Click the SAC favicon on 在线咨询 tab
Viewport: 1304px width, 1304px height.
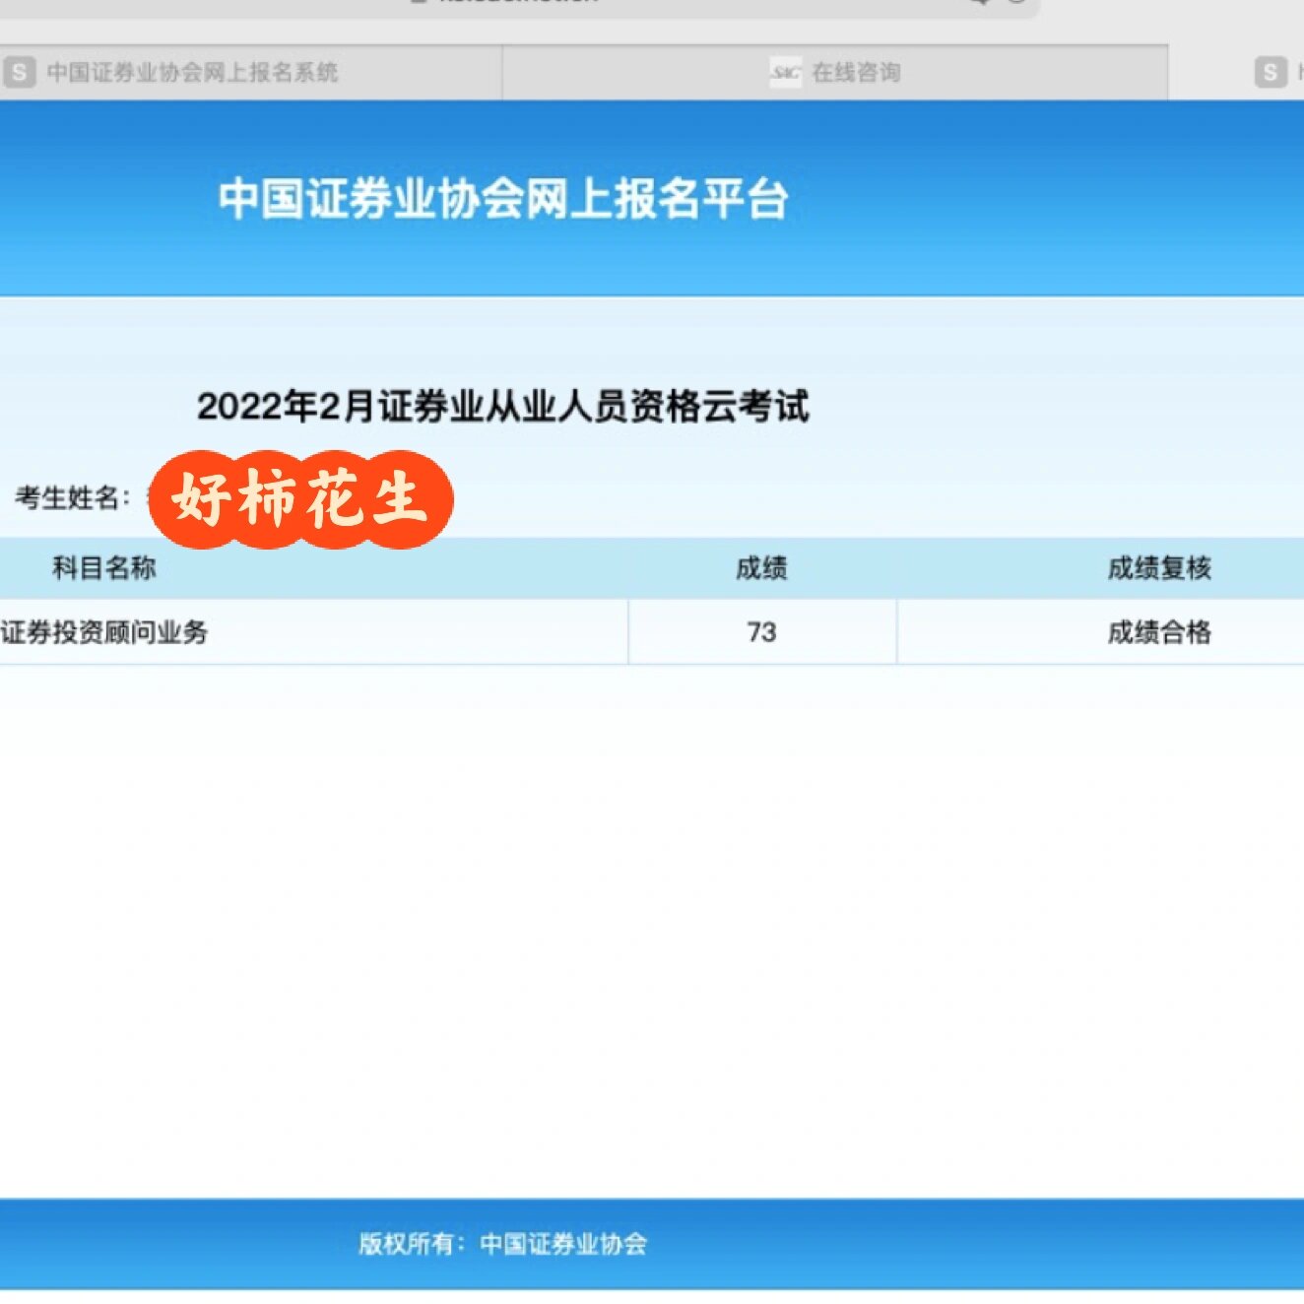[785, 72]
